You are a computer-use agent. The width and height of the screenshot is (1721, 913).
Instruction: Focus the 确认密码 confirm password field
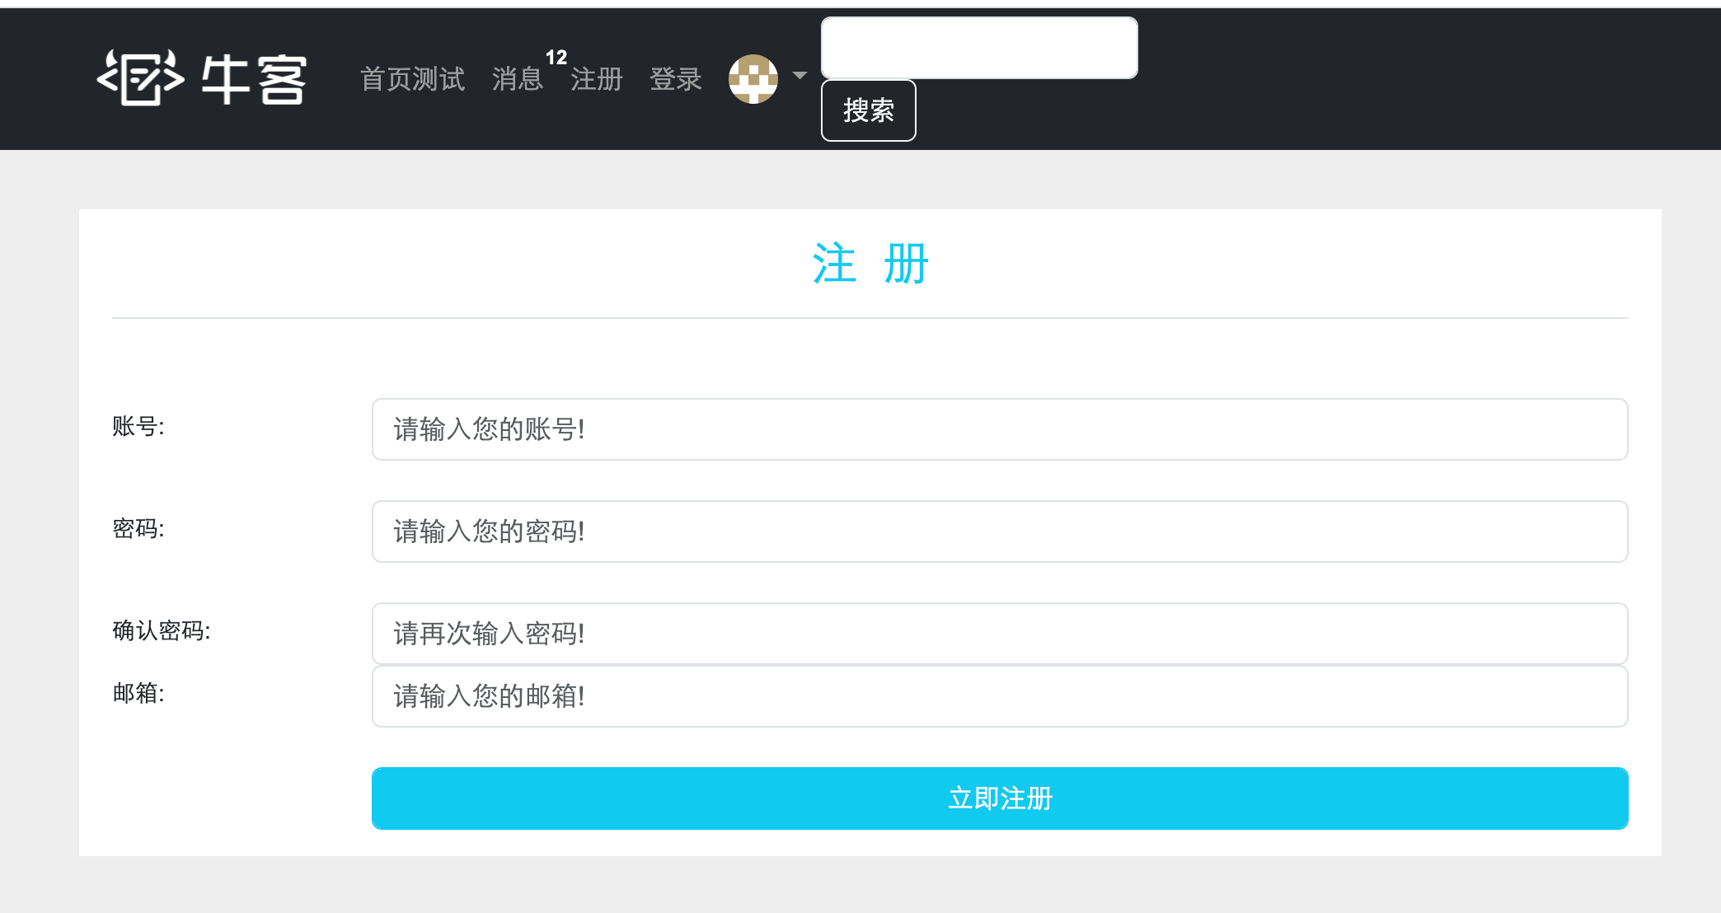[x=1000, y=634]
